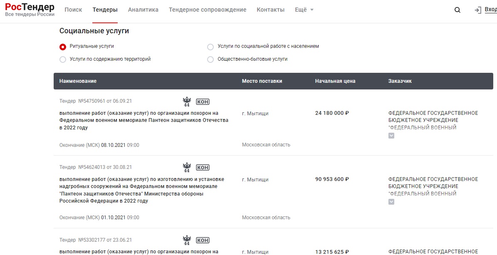Select the Ритуальные услуги radio button
This screenshot has height=255, width=497.
tap(63, 47)
